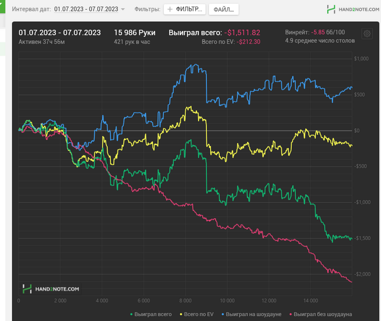Click the winrate value -5.85 бб/100
The width and height of the screenshot is (381, 321).
[x=328, y=32]
